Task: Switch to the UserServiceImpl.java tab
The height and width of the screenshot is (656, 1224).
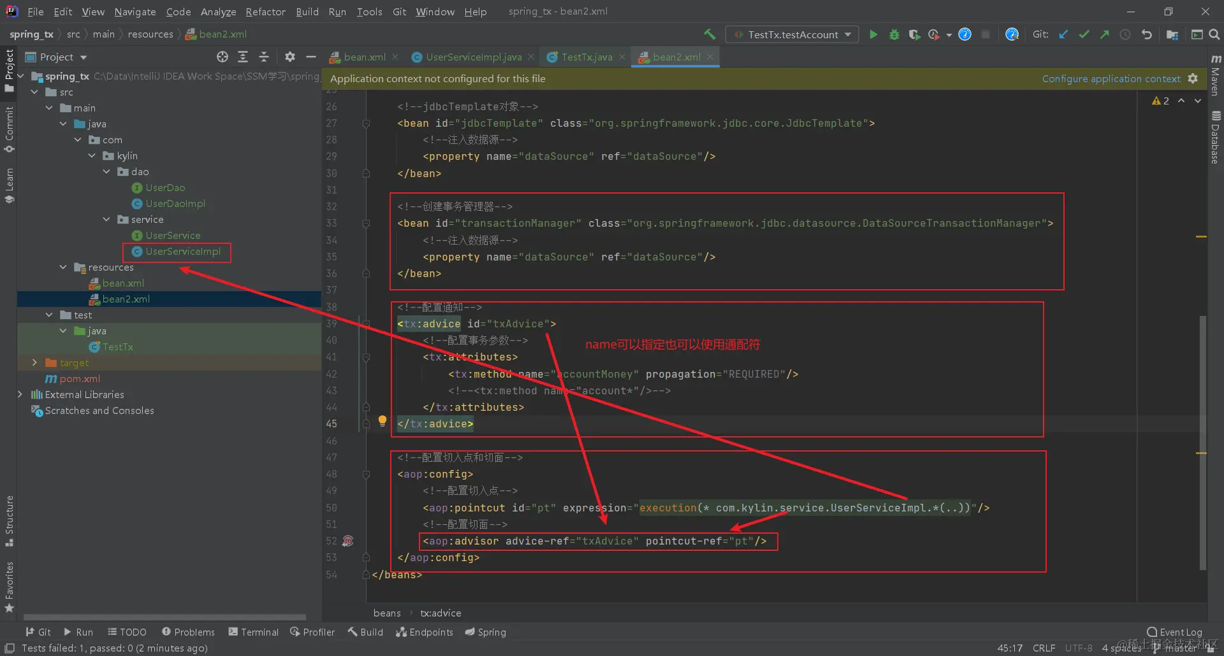Action: pyautogui.click(x=474, y=57)
